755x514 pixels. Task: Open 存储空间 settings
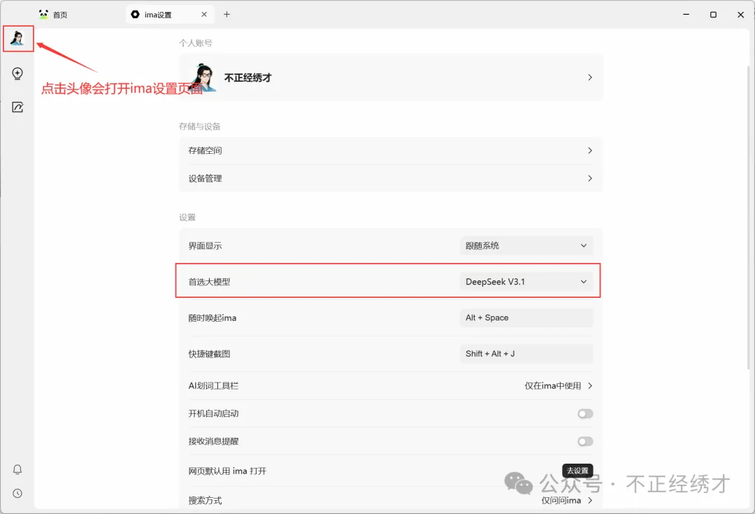(391, 151)
